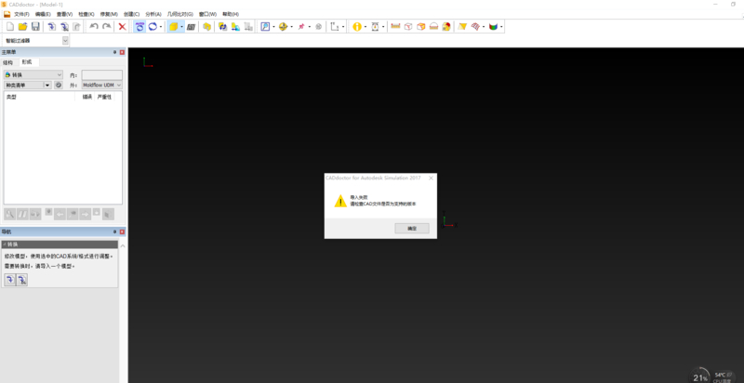744x383 pixels.
Task: Click the 严重性 column header
Action: click(x=104, y=98)
